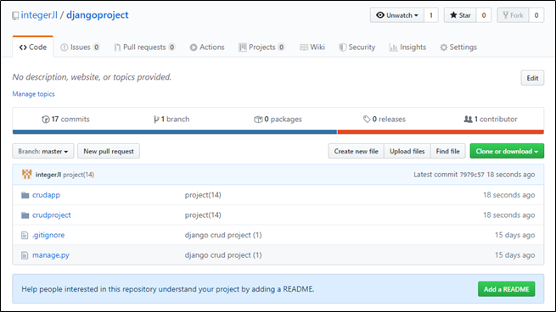
Task: Click the Security shield icon
Action: (343, 47)
